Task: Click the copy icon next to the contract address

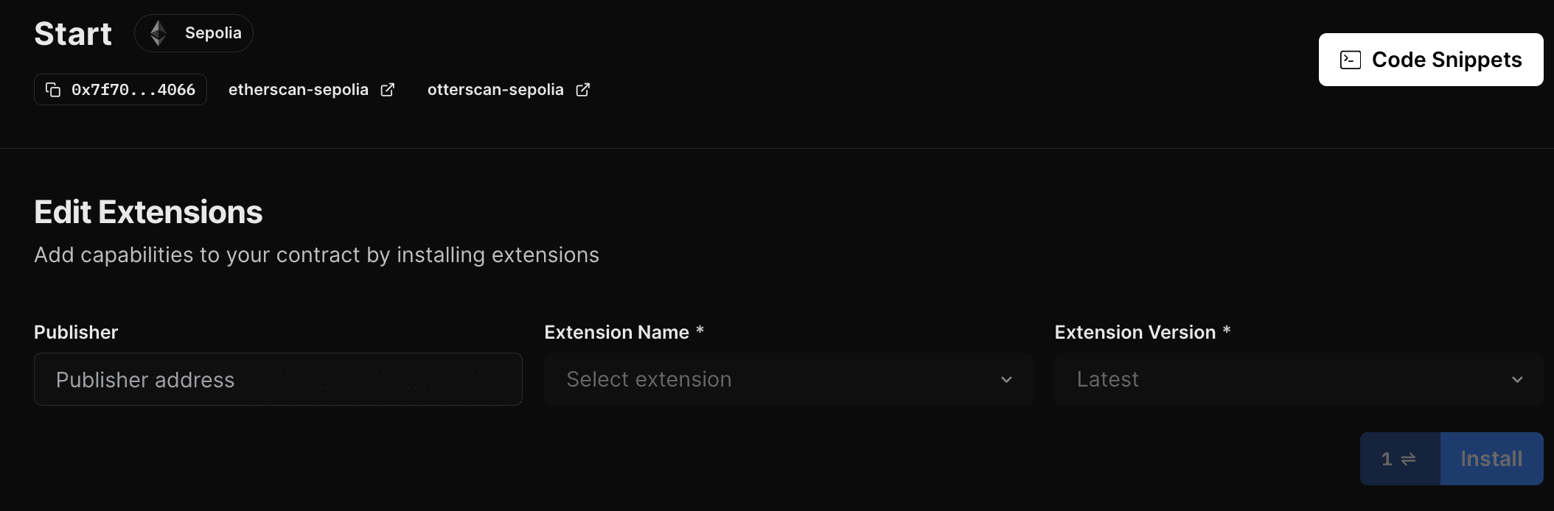Action: pos(53,90)
